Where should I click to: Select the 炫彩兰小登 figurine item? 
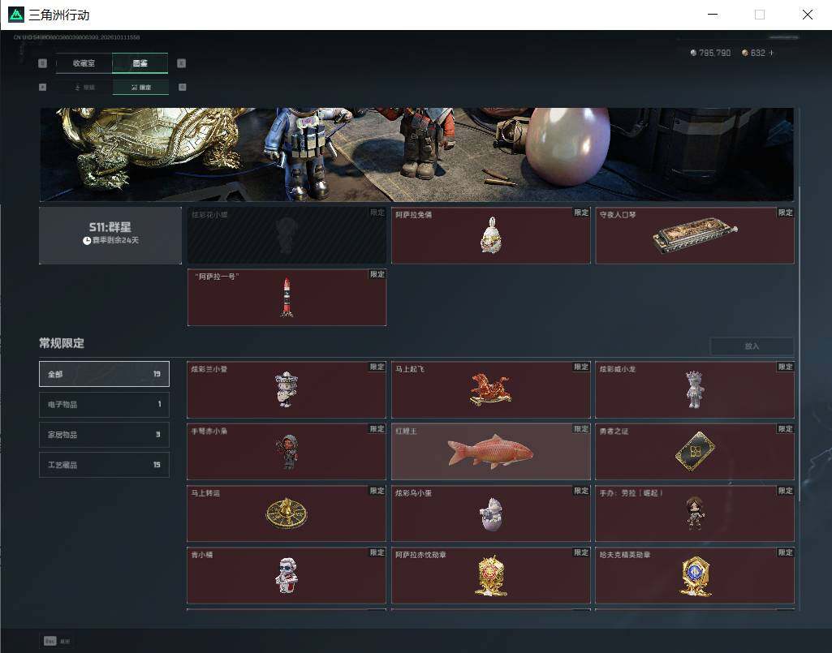pyautogui.click(x=287, y=389)
